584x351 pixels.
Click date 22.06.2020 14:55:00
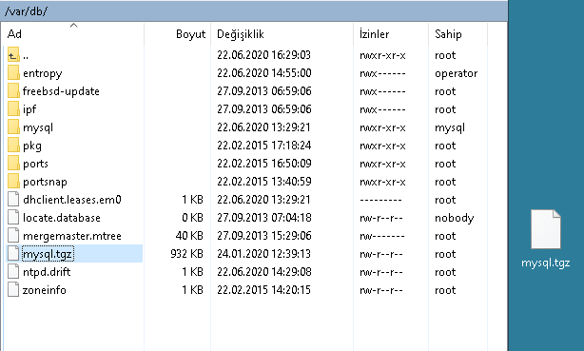coord(264,73)
